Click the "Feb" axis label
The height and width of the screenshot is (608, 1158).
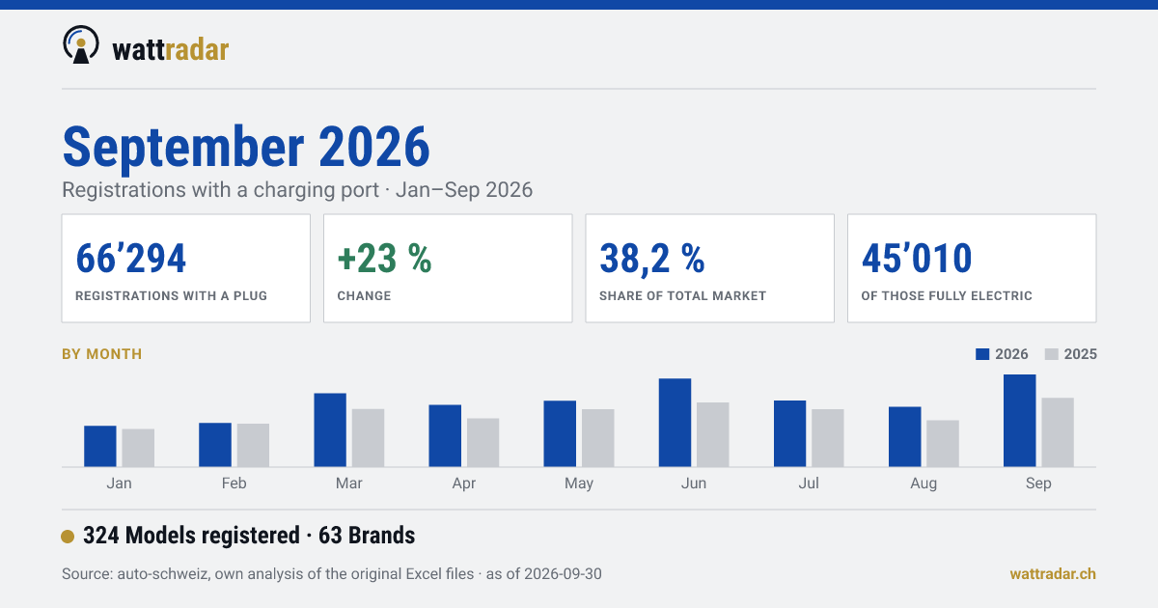coord(234,484)
